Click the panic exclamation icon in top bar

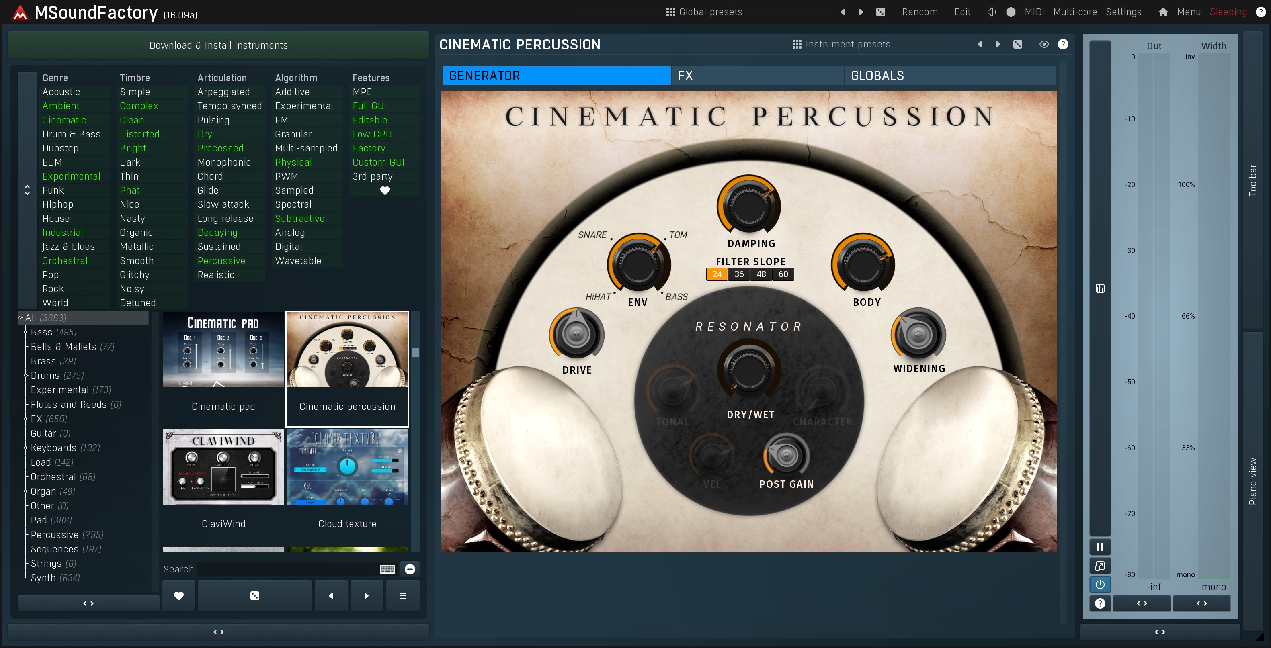[1011, 12]
